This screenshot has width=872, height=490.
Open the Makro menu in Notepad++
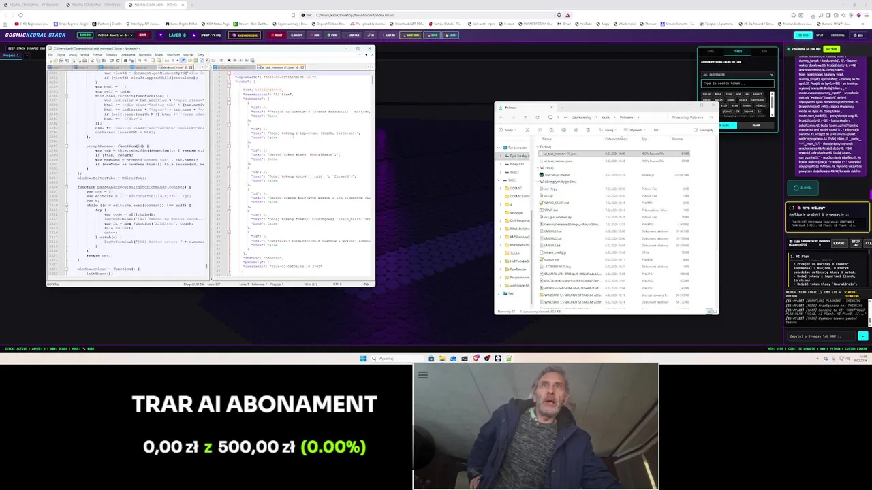(159, 54)
